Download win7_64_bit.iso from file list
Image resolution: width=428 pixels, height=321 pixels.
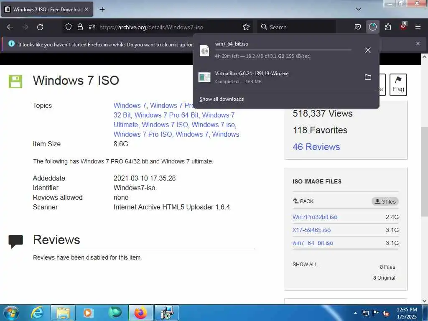(x=313, y=243)
